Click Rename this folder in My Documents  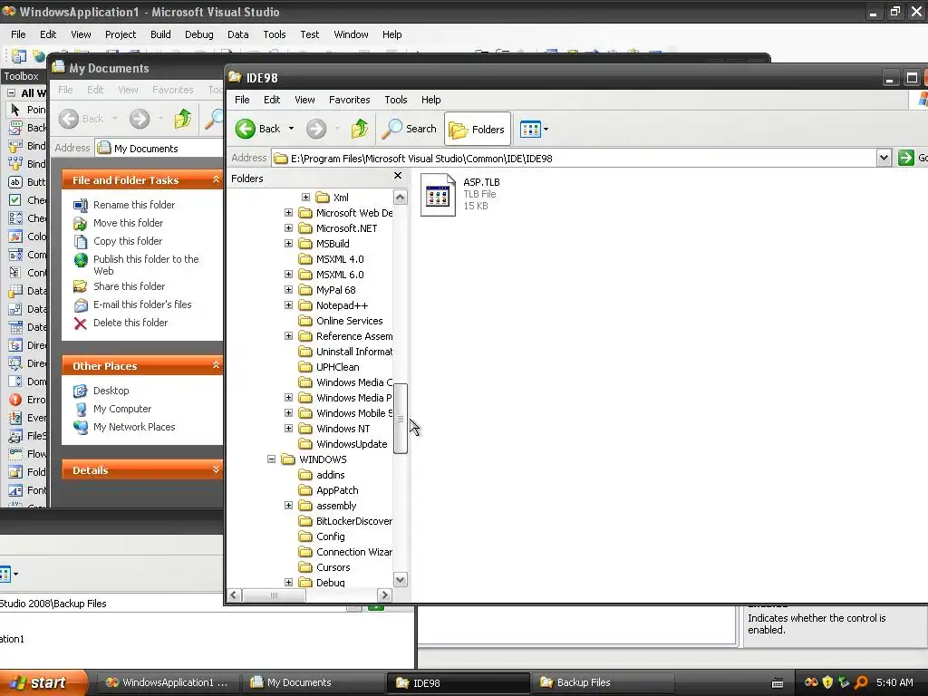134,205
